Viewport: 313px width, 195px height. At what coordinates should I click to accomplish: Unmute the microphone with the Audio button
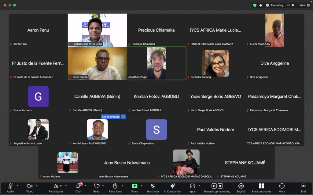10,188
